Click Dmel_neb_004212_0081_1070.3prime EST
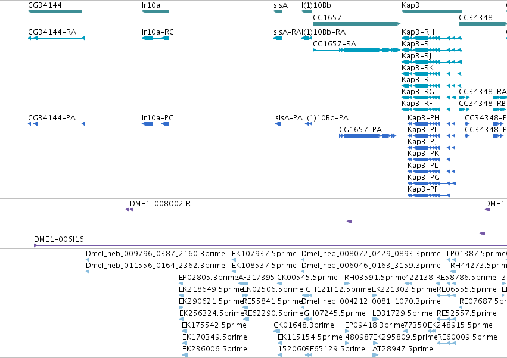507x358 pixels. click(x=371, y=301)
